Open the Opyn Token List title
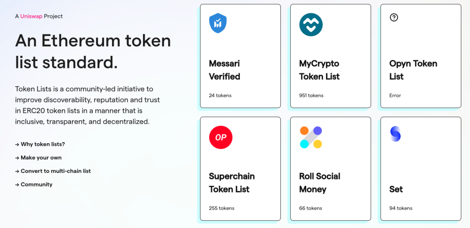Screen dimensions: 470x228 point(413,70)
